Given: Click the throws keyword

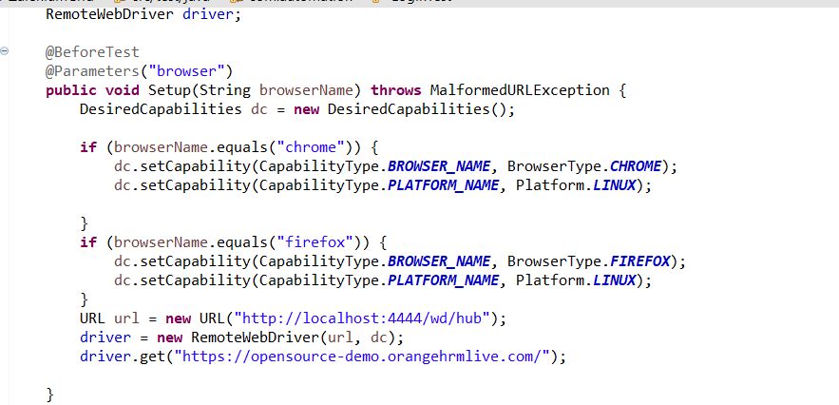Looking at the screenshot, I should pyautogui.click(x=396, y=90).
